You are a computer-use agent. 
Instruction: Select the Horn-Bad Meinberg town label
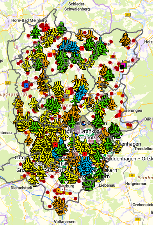pyautogui.click(x=29, y=20)
